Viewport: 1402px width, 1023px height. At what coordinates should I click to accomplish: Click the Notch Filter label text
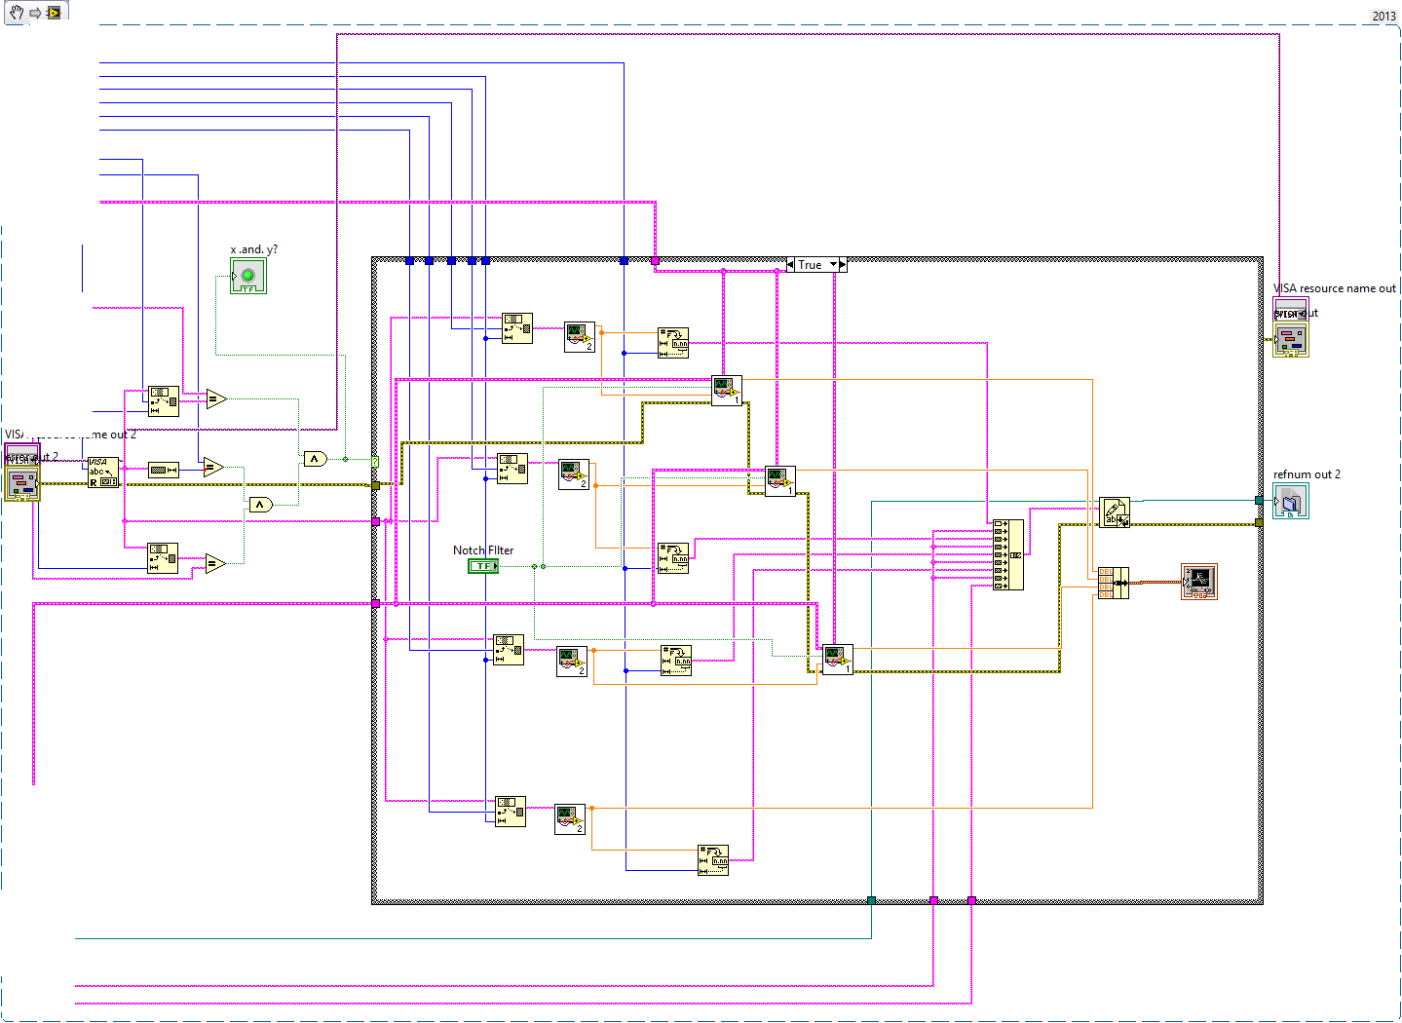coord(483,550)
